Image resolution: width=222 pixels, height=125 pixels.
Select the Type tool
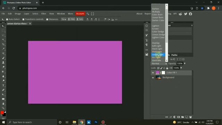(x=3, y=85)
